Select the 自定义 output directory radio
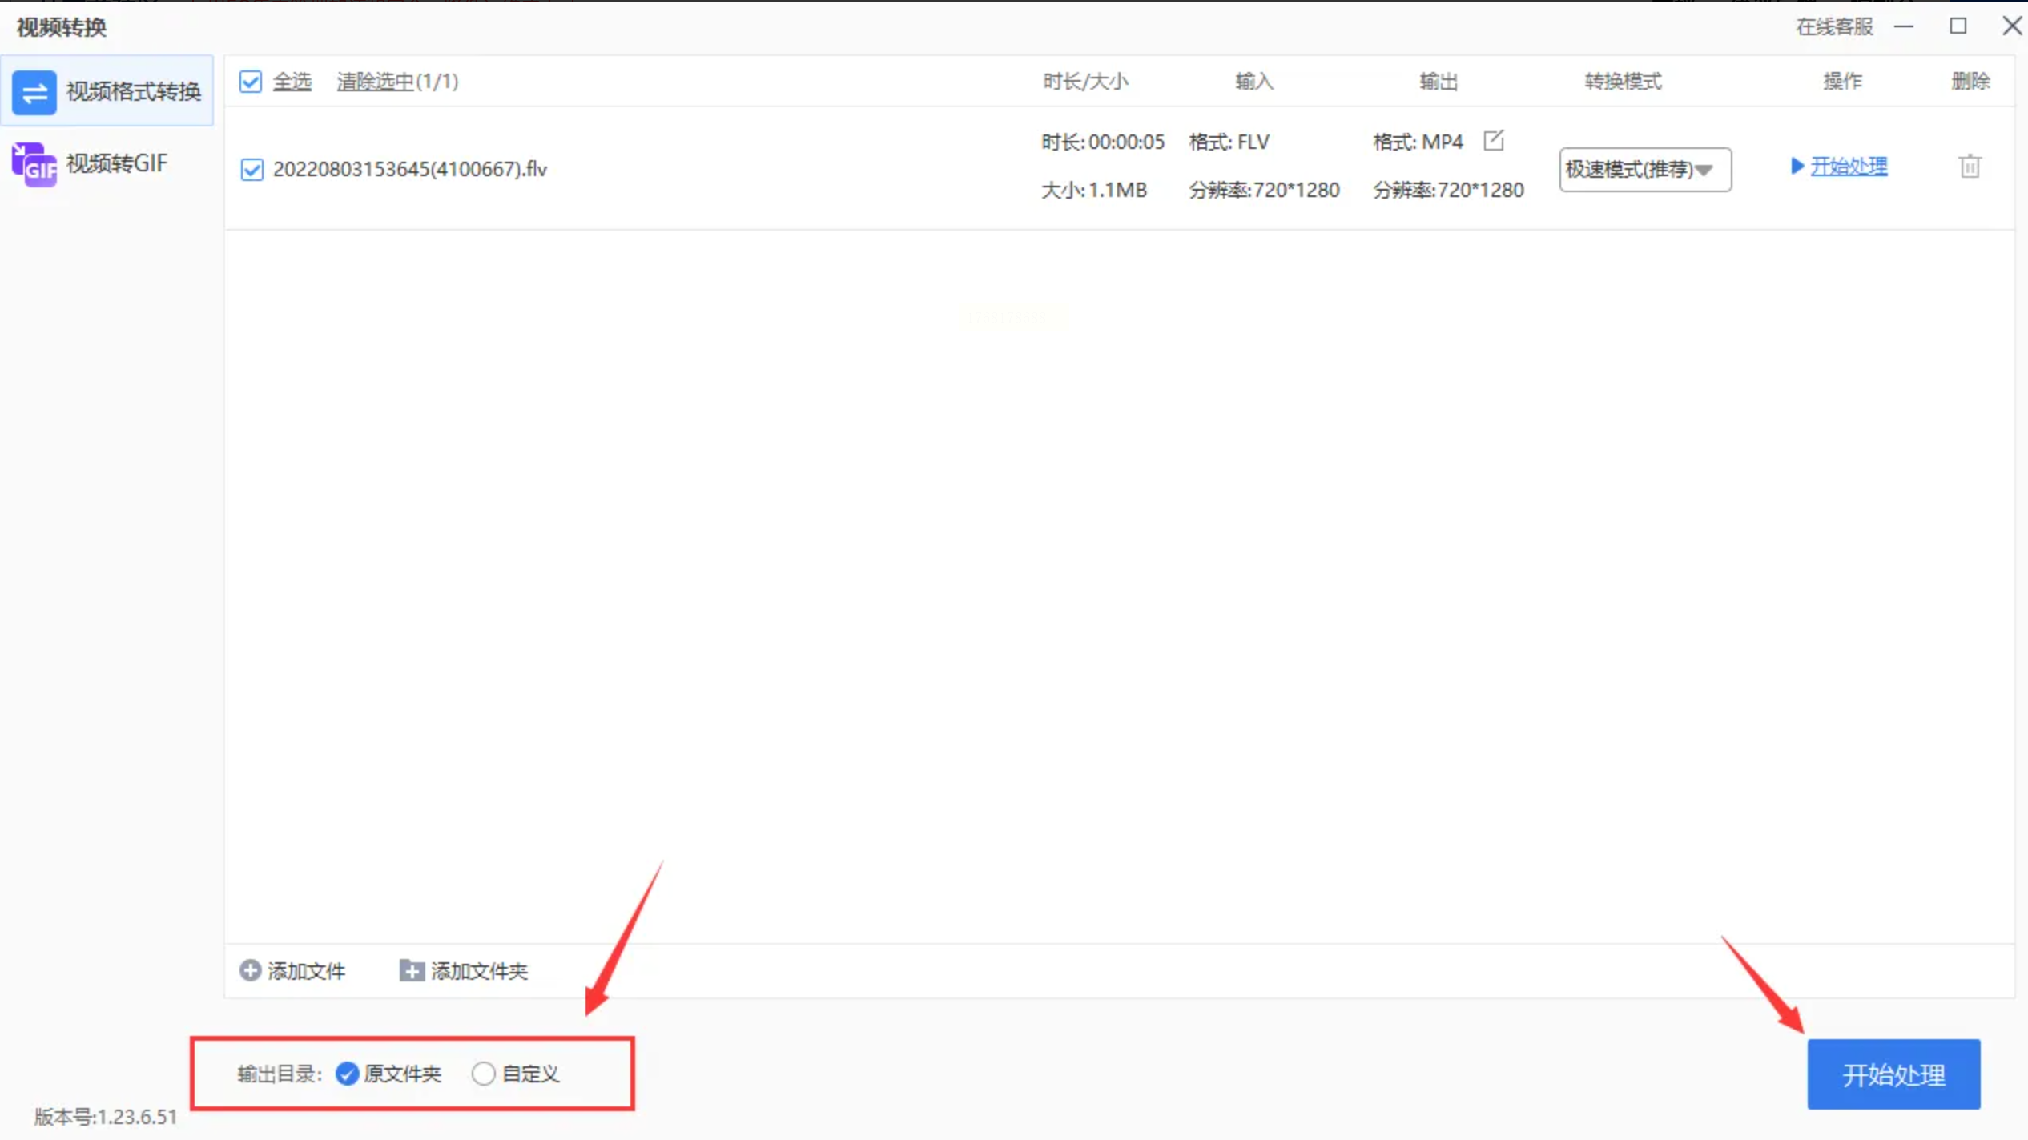The image size is (2028, 1140). coord(483,1074)
